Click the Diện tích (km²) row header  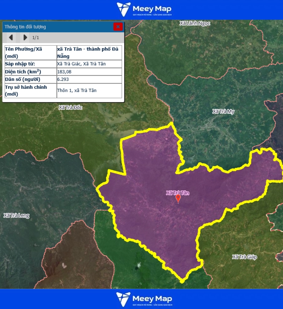pos(23,72)
